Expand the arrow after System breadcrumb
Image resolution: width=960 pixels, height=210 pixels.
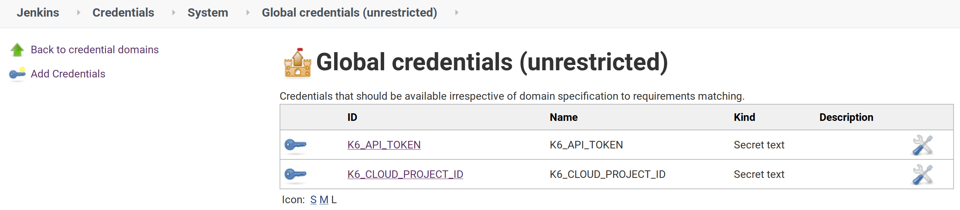(248, 12)
